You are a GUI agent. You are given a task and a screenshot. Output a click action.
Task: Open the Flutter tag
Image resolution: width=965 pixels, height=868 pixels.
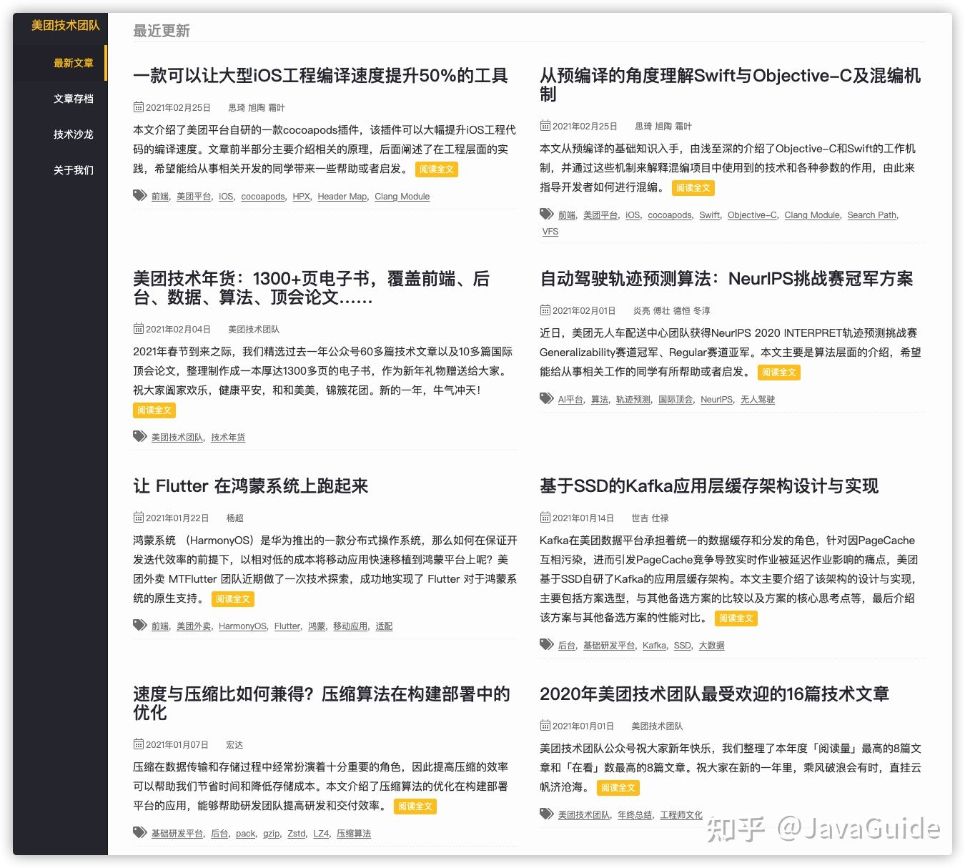pos(287,626)
